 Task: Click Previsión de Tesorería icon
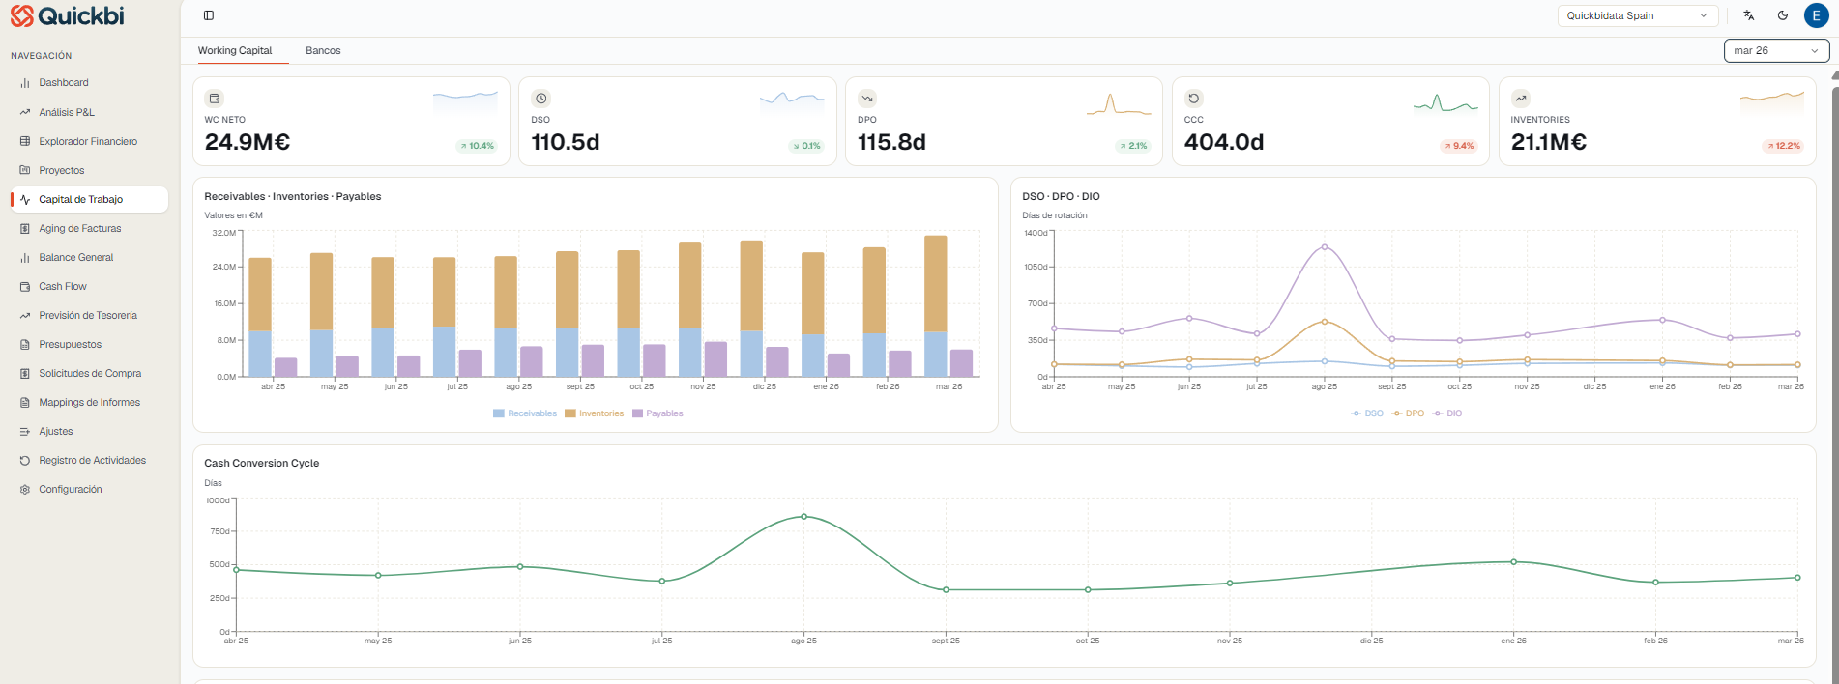click(x=25, y=315)
